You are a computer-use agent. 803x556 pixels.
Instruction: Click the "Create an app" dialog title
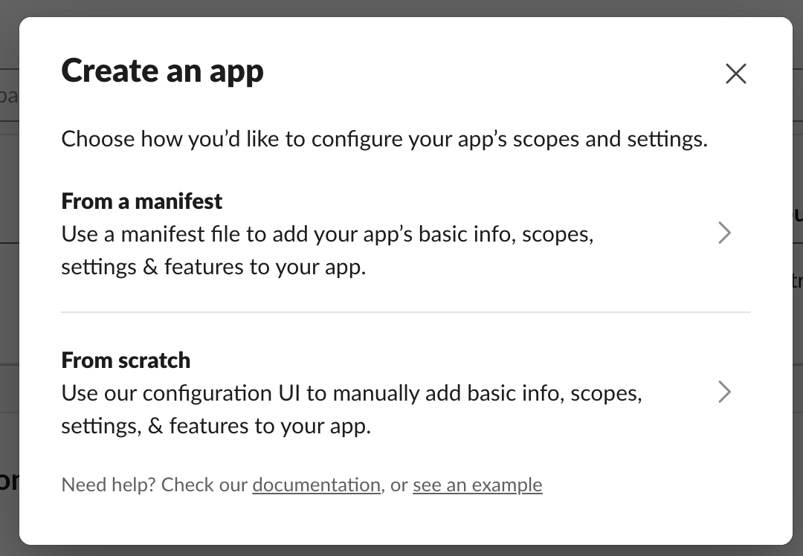[163, 71]
